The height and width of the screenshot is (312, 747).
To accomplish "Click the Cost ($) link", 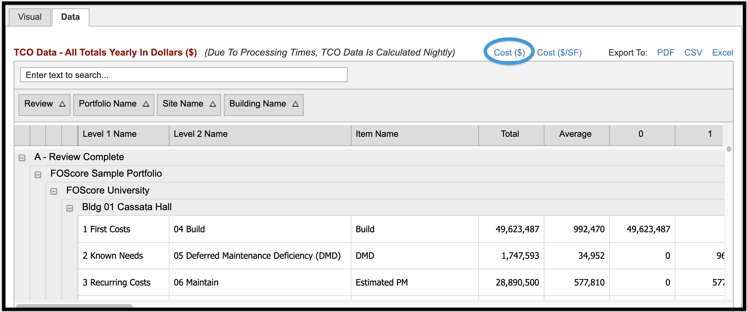I will (x=509, y=52).
